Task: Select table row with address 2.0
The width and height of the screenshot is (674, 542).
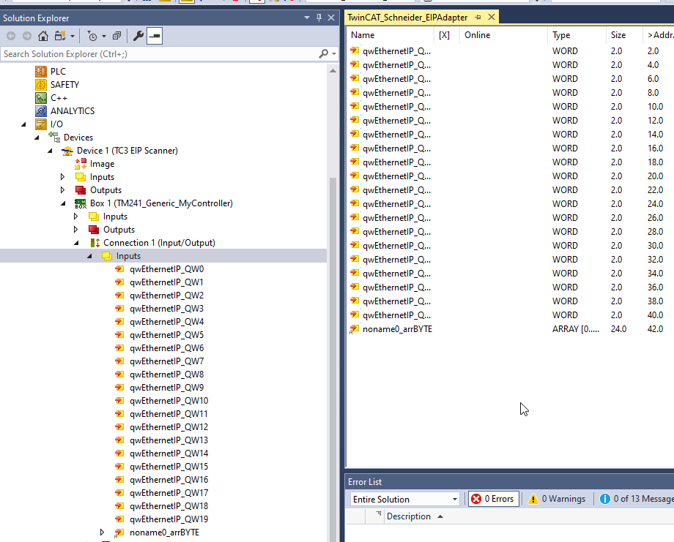Action: tap(511, 51)
